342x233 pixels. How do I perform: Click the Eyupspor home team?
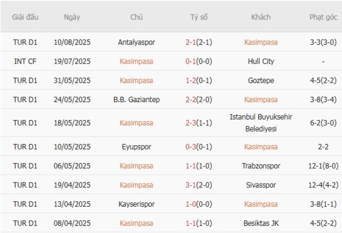click(136, 147)
